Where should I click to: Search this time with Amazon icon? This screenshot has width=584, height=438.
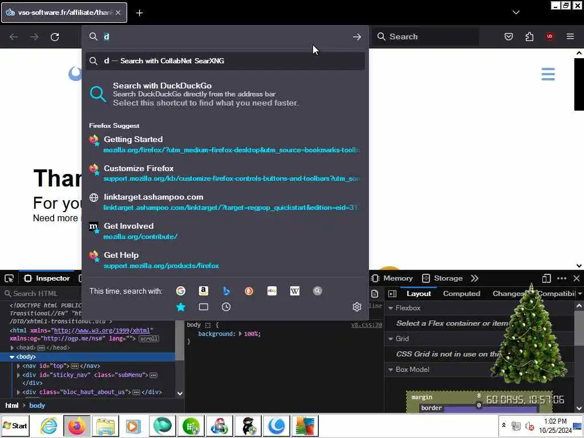(204, 291)
